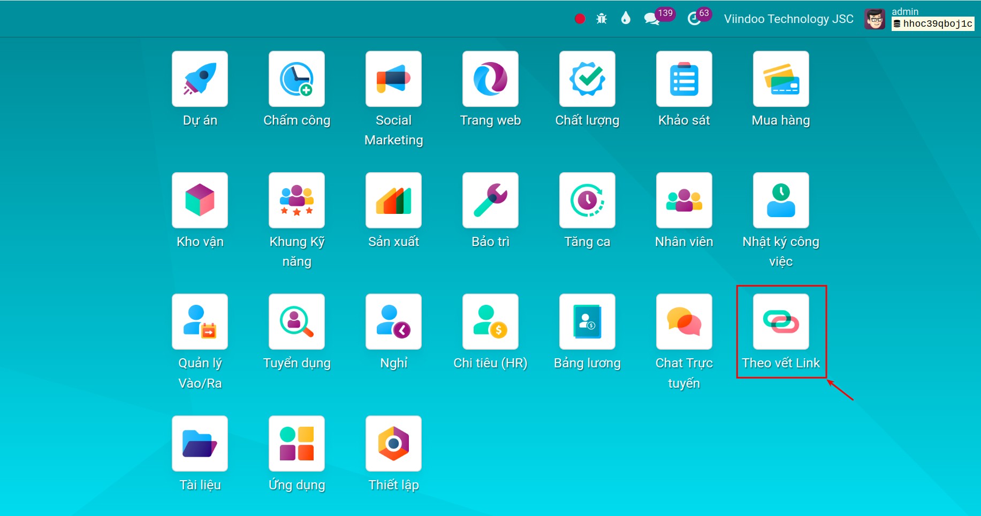
Task: Open the Tăng ca app
Action: 587,201
